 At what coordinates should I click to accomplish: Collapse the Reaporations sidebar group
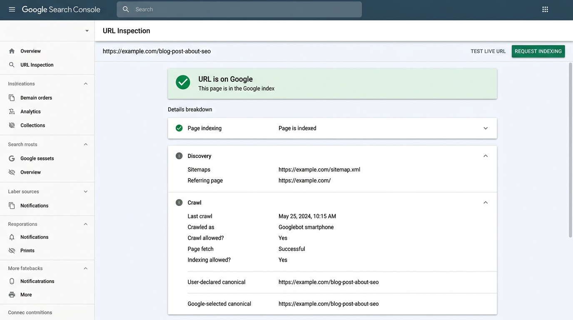pos(86,224)
